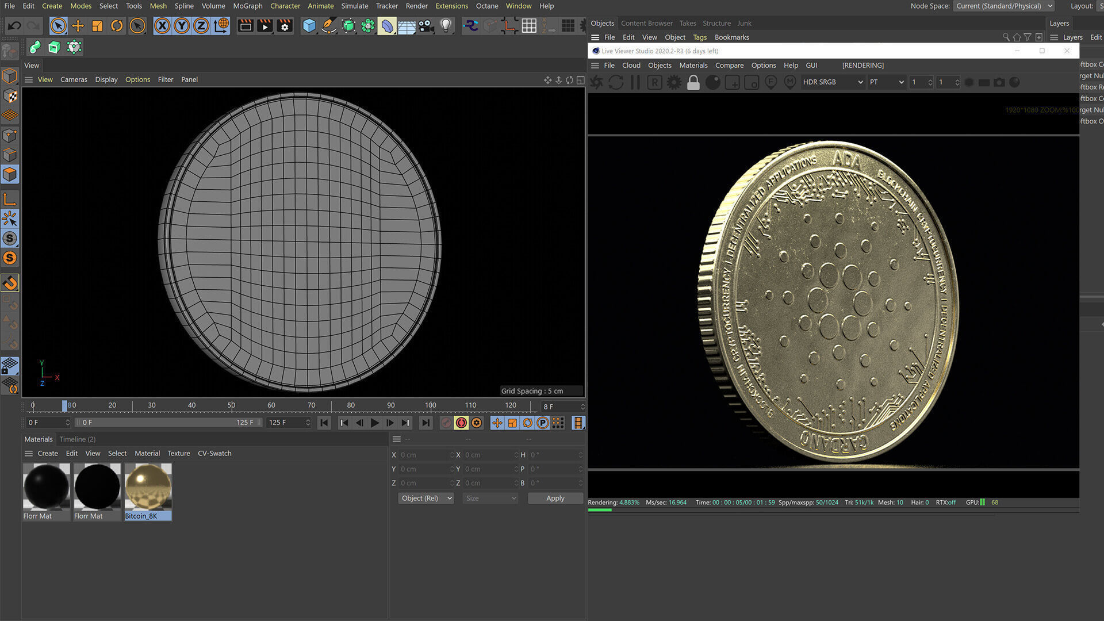The height and width of the screenshot is (621, 1104).
Task: Toggle the Y axis lock
Action: click(x=182, y=26)
